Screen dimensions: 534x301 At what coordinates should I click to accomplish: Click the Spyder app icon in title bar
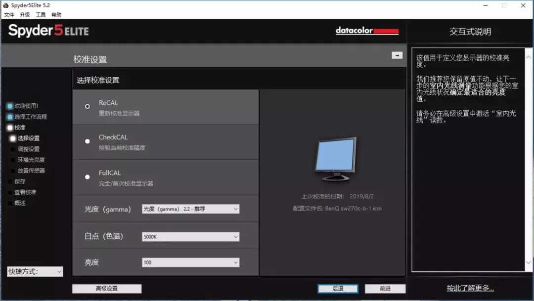pyautogui.click(x=5, y=5)
